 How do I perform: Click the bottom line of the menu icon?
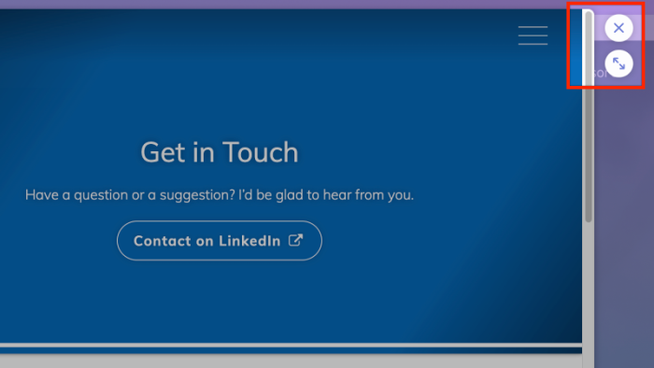pos(533,44)
